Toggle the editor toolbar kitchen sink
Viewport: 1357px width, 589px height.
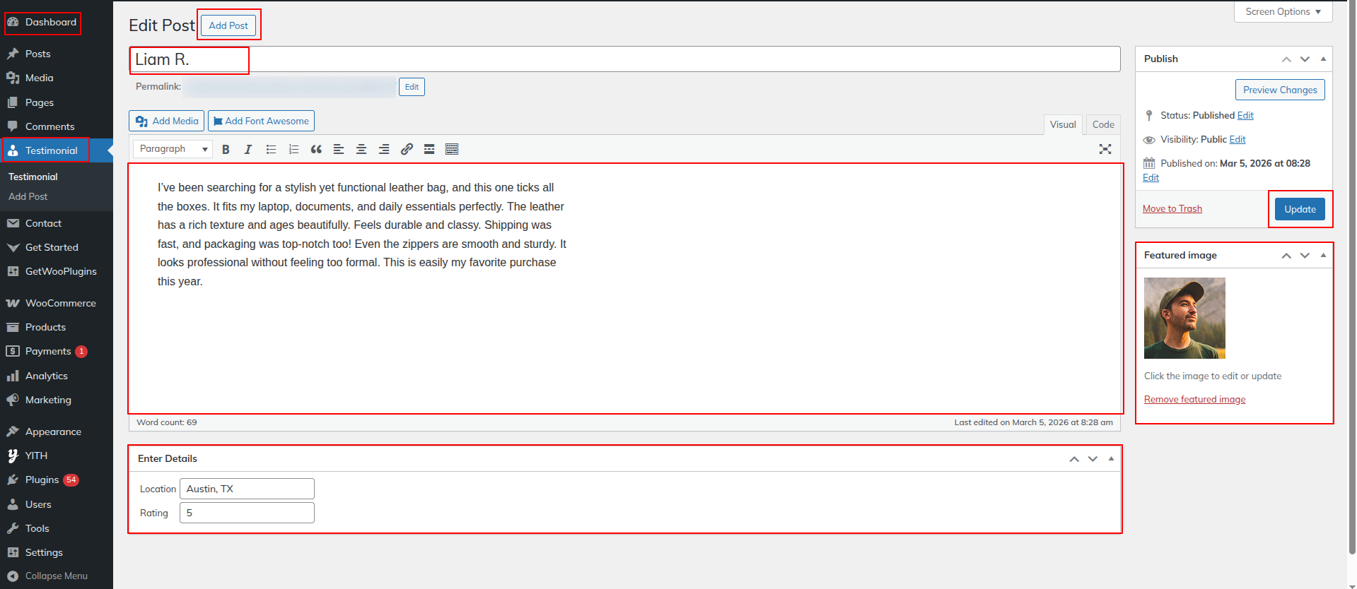[x=452, y=149]
